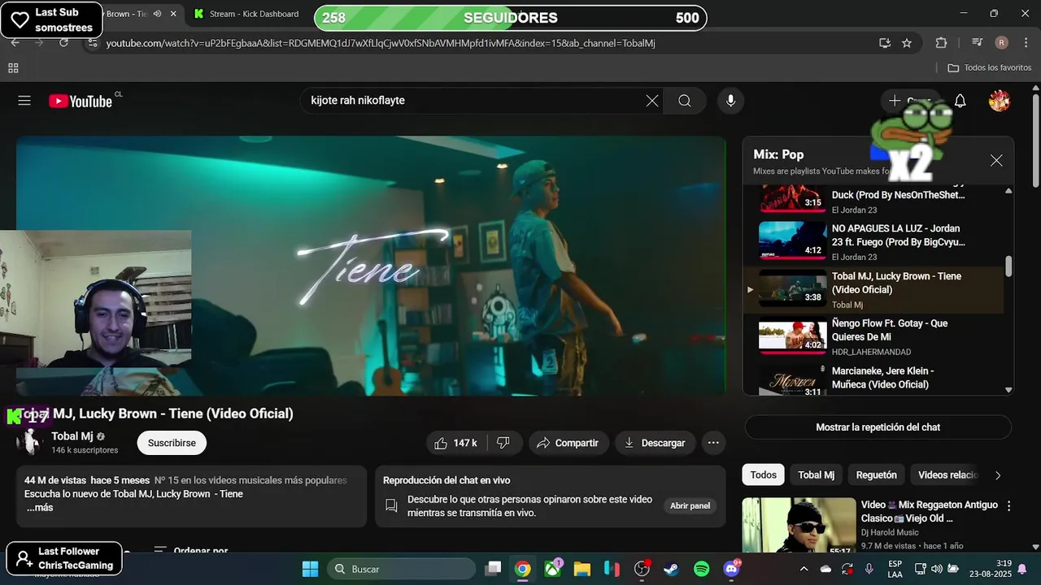Reload the page in the browser
The width and height of the screenshot is (1041, 585).
coord(63,43)
